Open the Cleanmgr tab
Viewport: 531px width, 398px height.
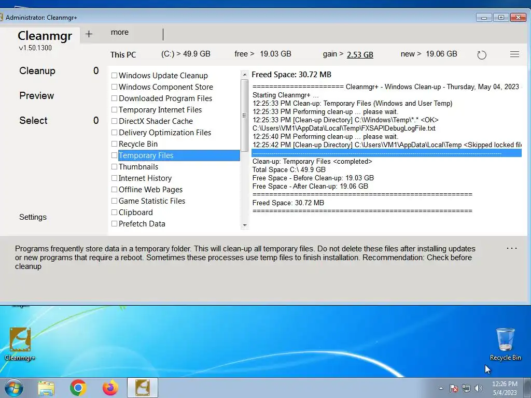[x=45, y=36]
